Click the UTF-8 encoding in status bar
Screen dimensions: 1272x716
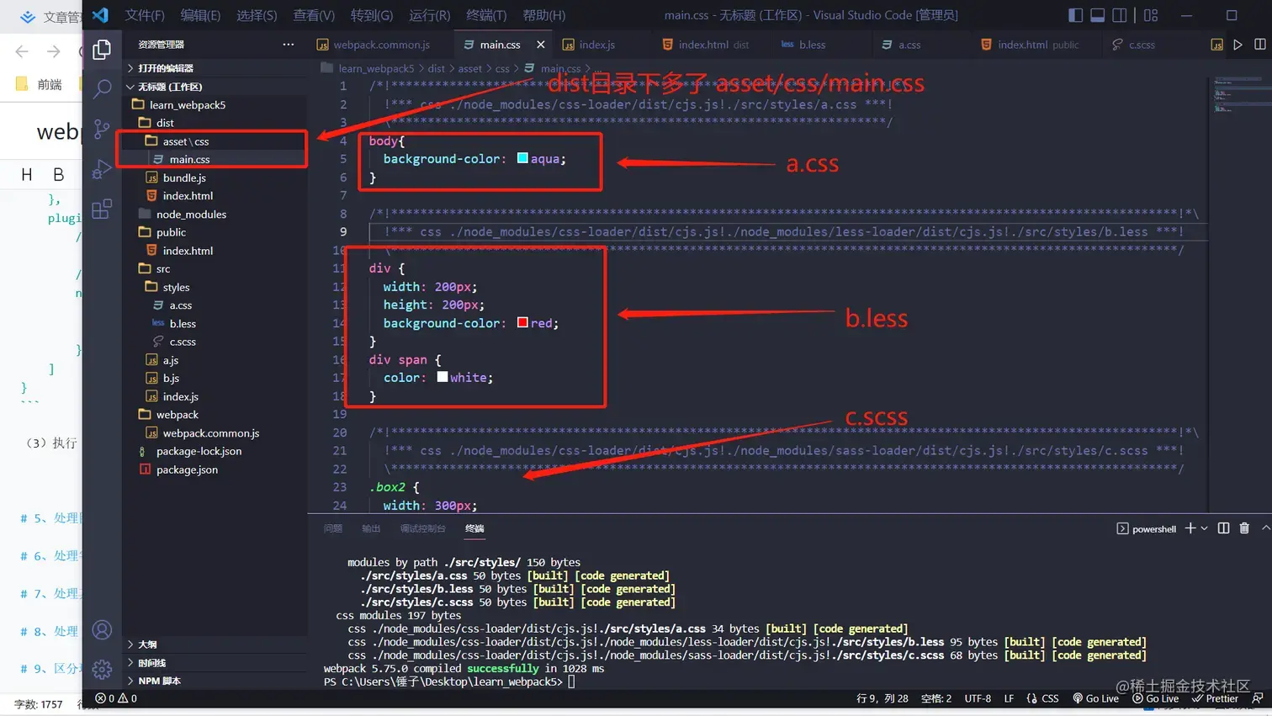tap(978, 698)
